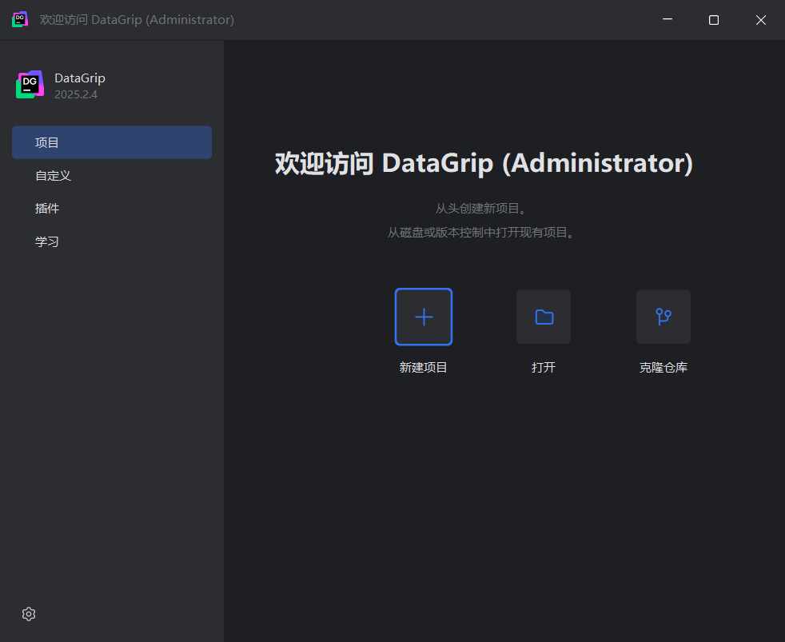Click the title bar DataGrip app icon
This screenshot has width=785, height=642.
click(x=20, y=19)
